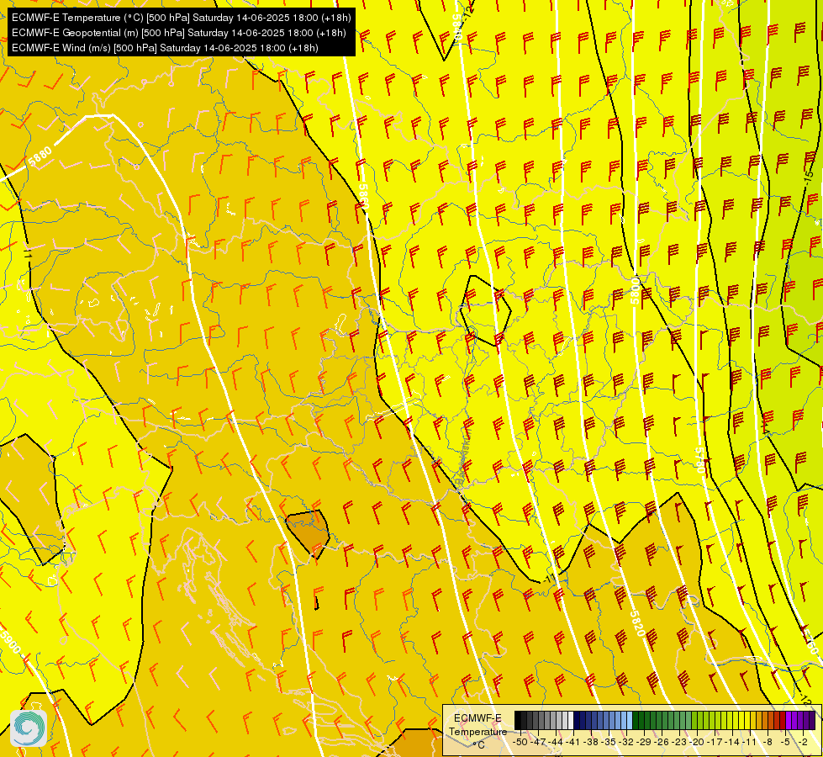This screenshot has height=757, width=823.
Task: Click the -17 legend tick label
Action: point(715,742)
